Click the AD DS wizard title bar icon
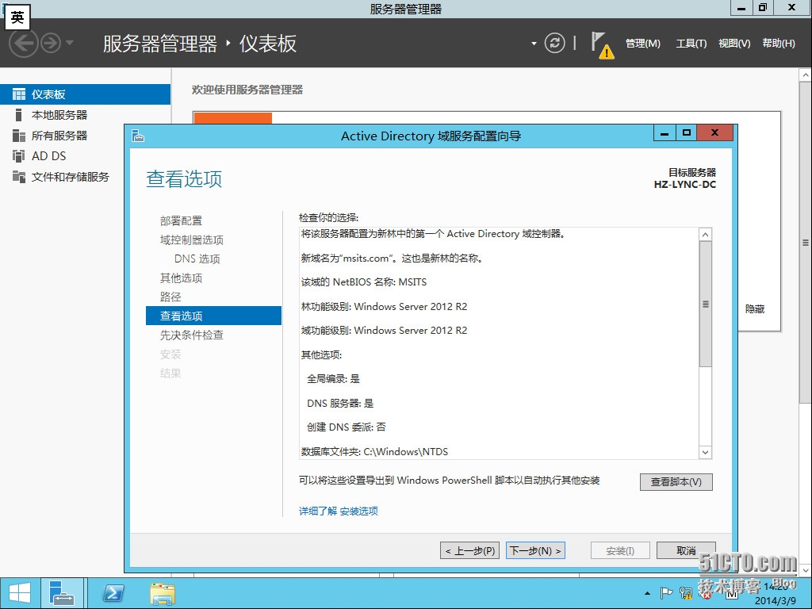812x609 pixels. tap(138, 136)
